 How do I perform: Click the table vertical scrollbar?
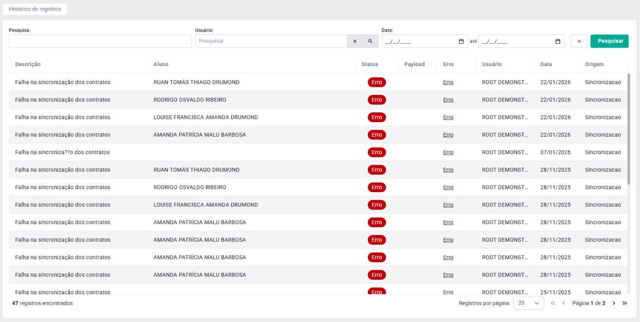tap(629, 129)
